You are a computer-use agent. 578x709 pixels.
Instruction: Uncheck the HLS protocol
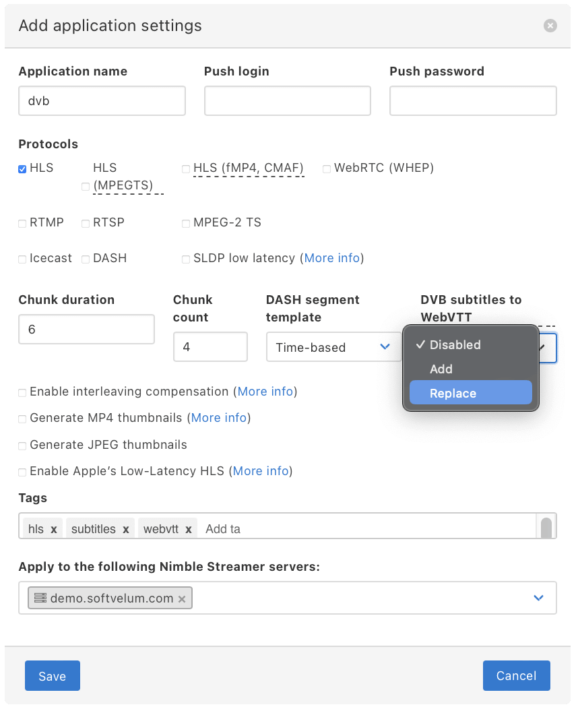tap(21, 168)
